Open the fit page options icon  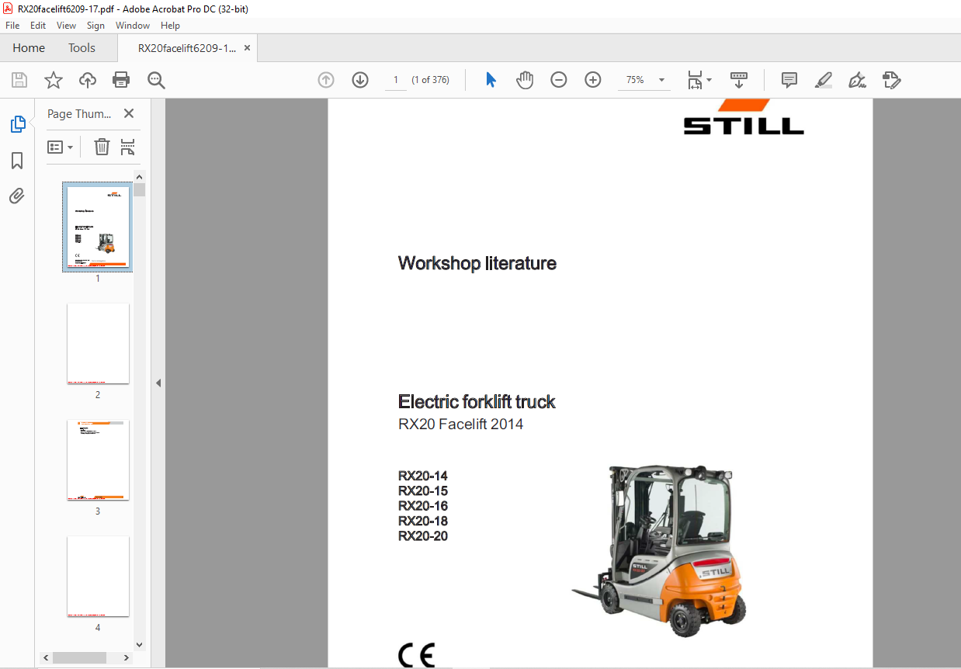click(699, 80)
